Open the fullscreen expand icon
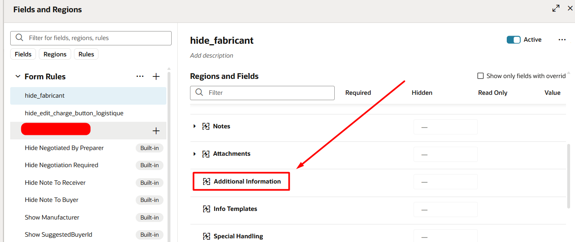The image size is (575, 242). (556, 8)
